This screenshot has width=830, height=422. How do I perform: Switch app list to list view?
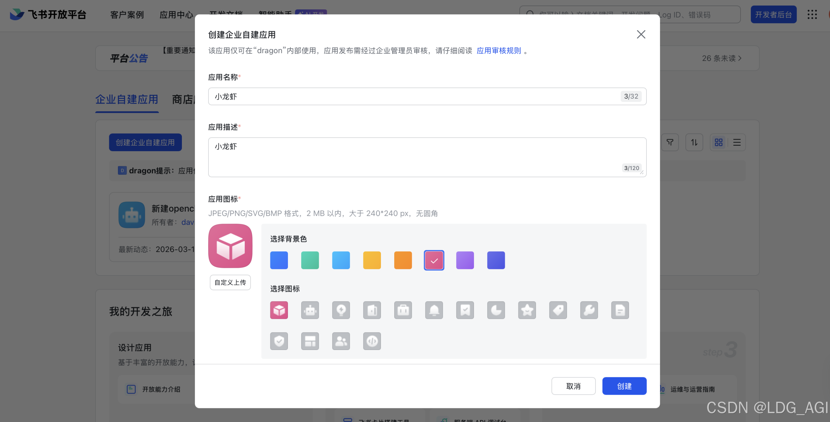tap(737, 142)
